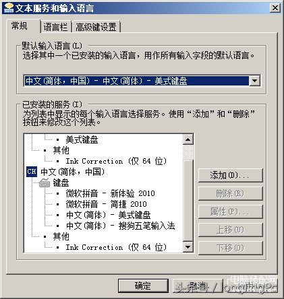The height and width of the screenshot is (299, 284).
Task: Select the keyboard icon under 中文(简体，中国)
Action: [45, 182]
